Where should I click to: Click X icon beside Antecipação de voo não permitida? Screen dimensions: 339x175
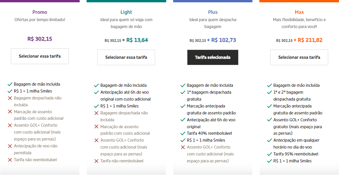10,146
